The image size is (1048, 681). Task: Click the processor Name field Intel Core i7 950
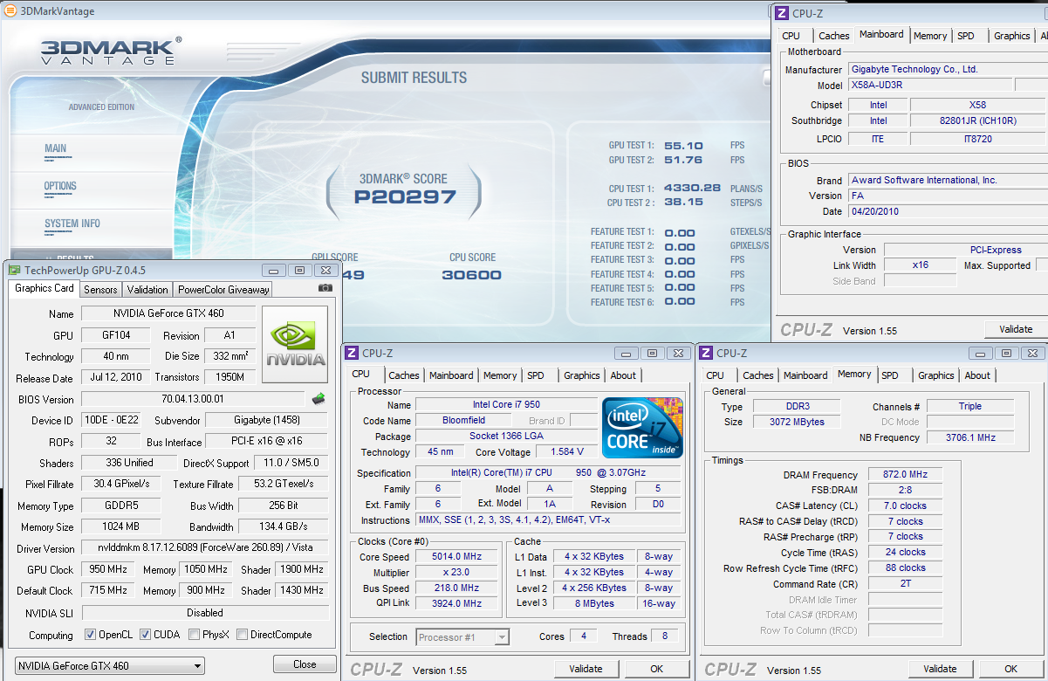coord(505,405)
